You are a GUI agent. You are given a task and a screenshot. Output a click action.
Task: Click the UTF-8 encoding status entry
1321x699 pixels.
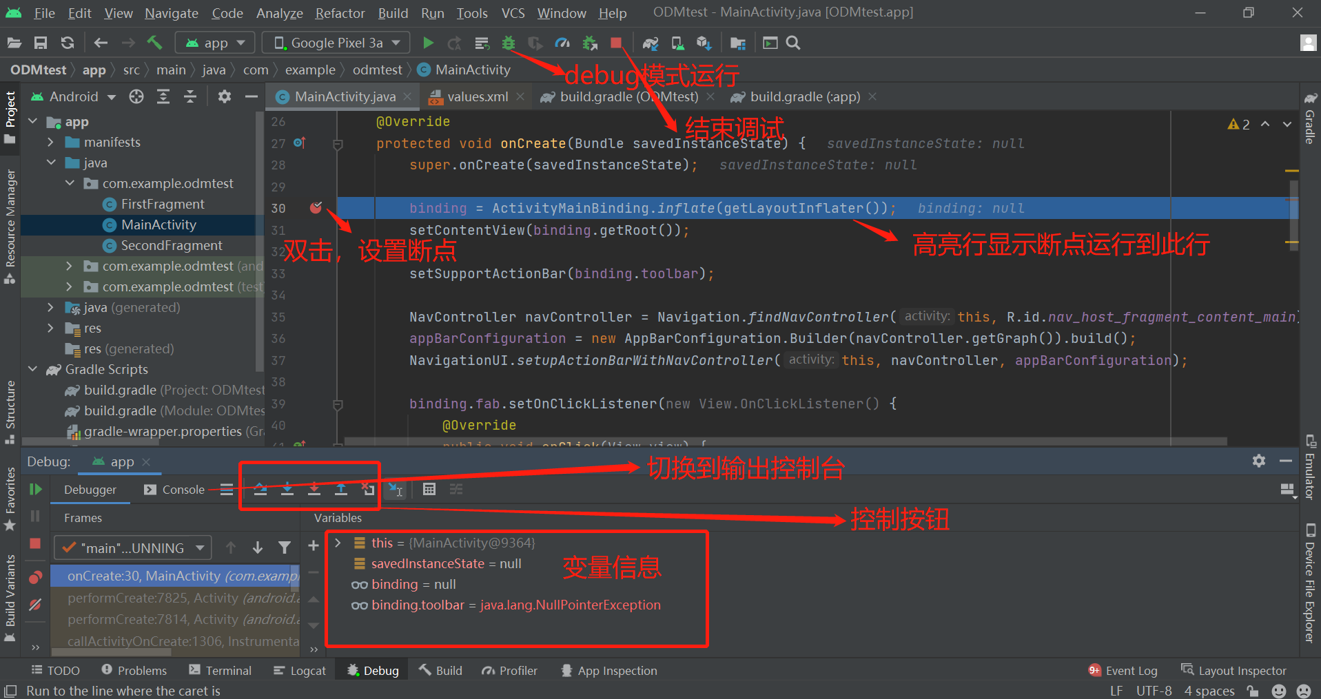coord(1154,691)
